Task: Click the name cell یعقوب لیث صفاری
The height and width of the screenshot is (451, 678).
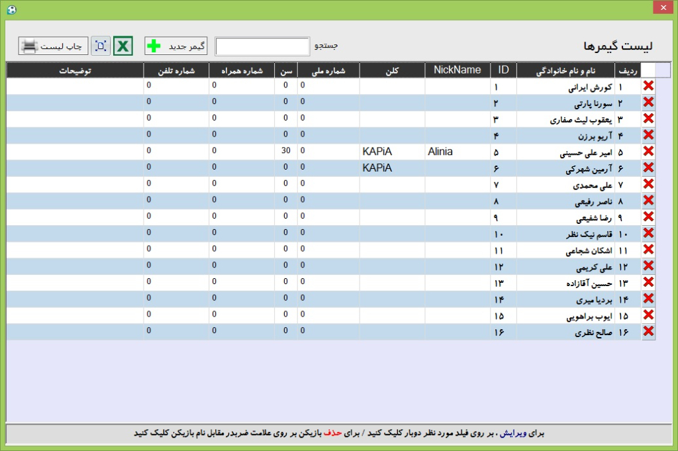Action: pos(565,119)
